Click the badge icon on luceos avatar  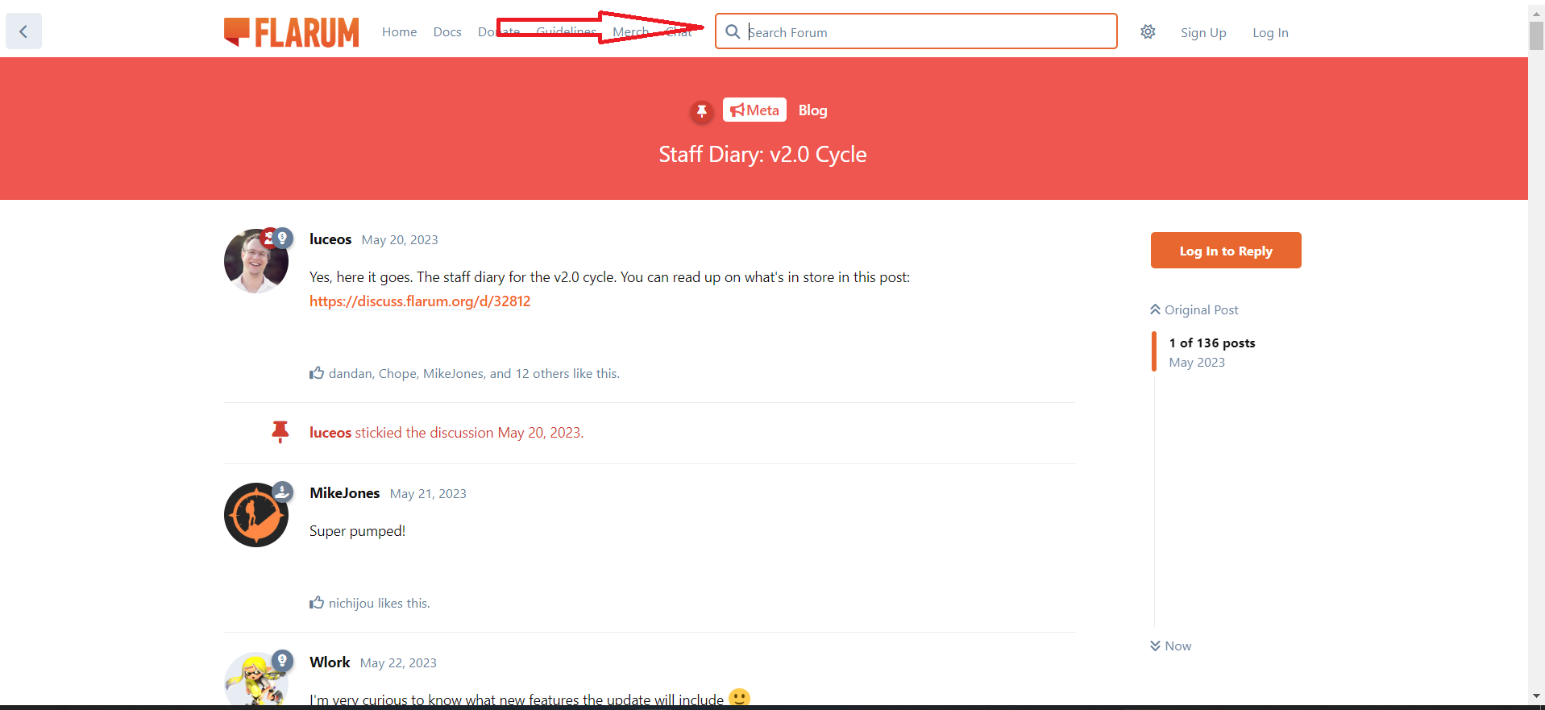[x=282, y=238]
